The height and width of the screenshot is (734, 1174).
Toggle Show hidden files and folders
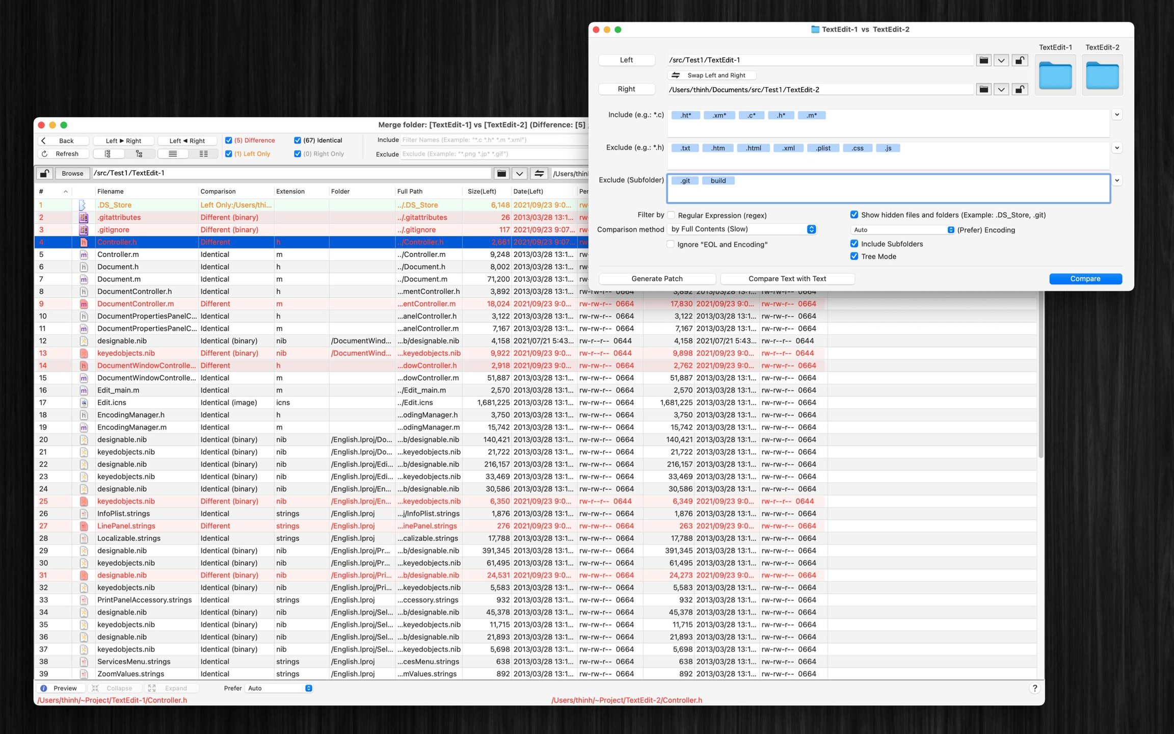coord(854,215)
